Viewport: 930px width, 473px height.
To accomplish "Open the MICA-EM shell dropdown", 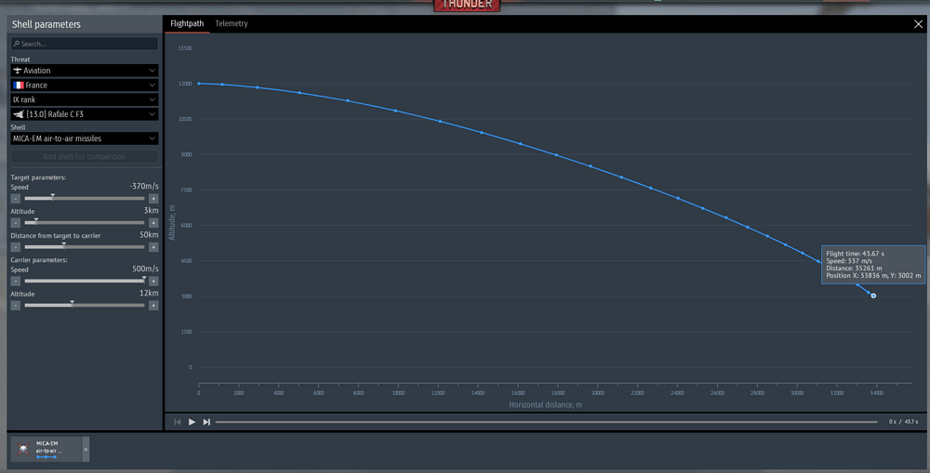I will pyautogui.click(x=85, y=138).
